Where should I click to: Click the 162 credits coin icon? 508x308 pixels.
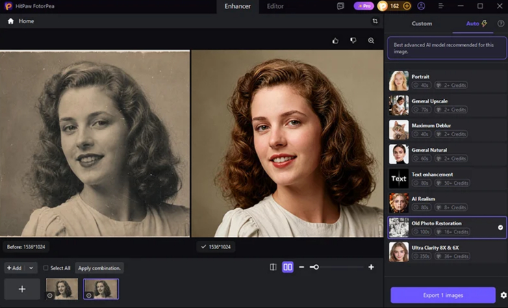pos(383,6)
